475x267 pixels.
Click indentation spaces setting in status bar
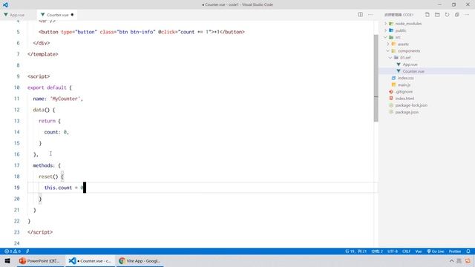377,251
